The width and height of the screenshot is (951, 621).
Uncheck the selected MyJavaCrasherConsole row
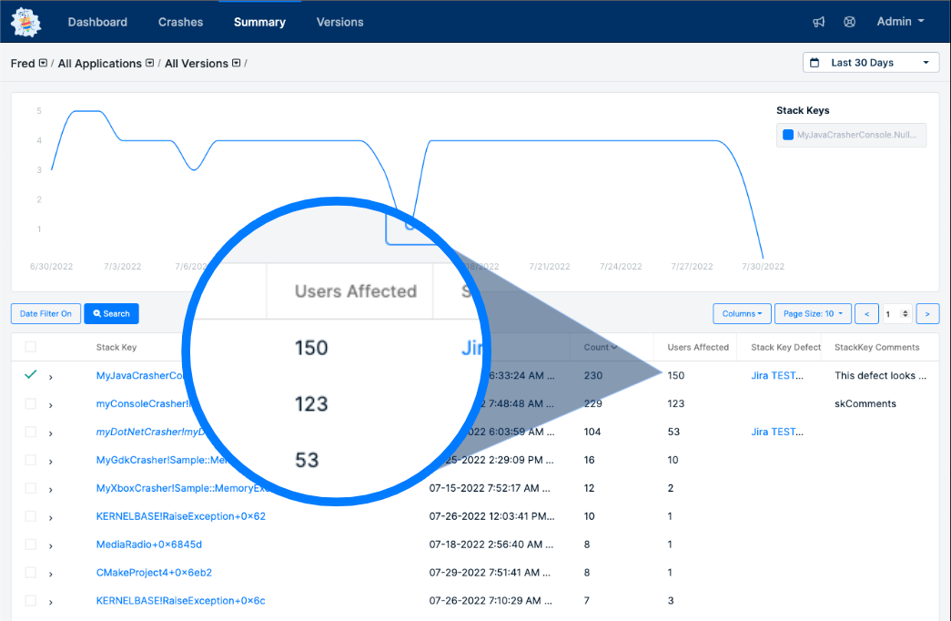click(30, 375)
